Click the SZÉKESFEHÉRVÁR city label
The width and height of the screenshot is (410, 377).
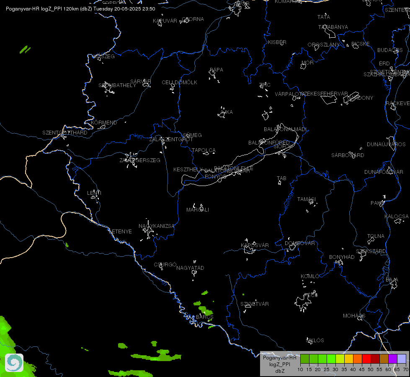(324, 94)
